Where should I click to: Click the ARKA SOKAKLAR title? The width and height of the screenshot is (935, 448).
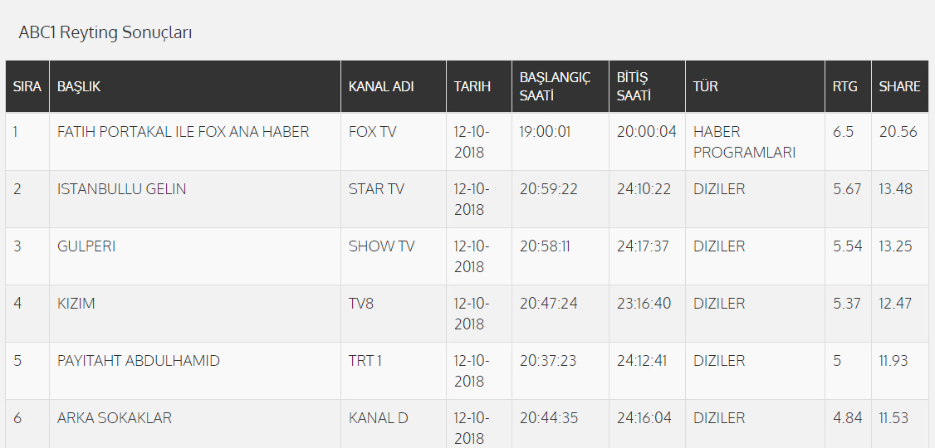tap(115, 418)
